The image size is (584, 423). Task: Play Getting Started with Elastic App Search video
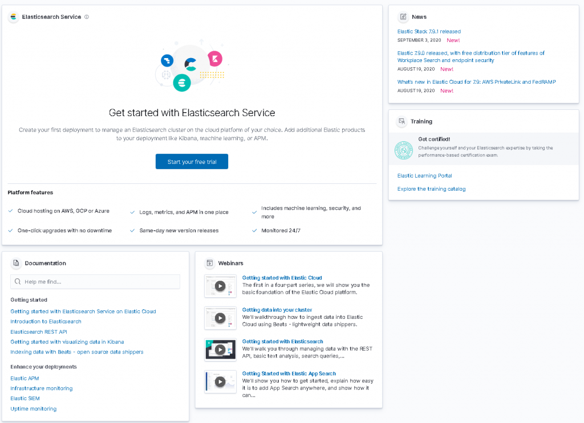pyautogui.click(x=220, y=381)
